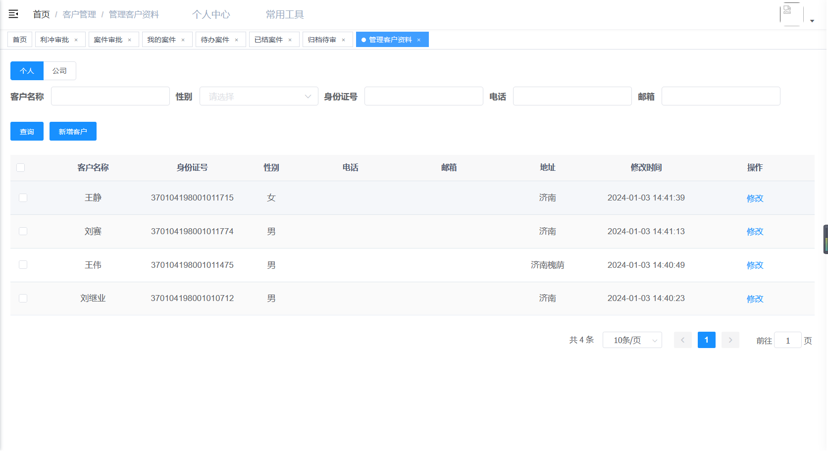The image size is (828, 452).
Task: Click the 共 4 条 total count
Action: [x=581, y=340]
